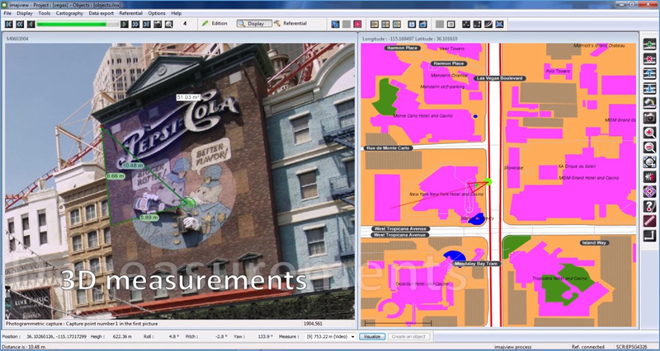Open the Display menu

[x=25, y=13]
